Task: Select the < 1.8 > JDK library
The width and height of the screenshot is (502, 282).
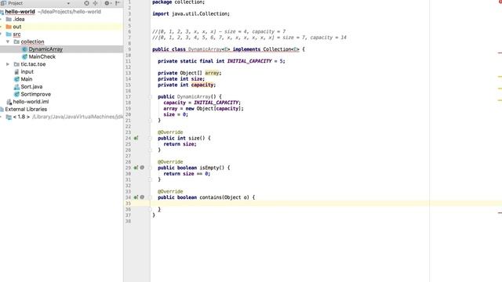Action: pyautogui.click(x=21, y=117)
